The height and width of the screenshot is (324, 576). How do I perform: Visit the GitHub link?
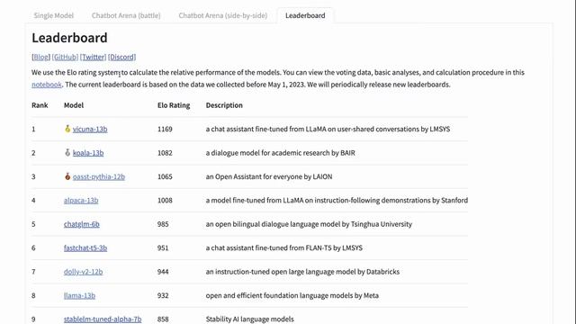coord(65,57)
